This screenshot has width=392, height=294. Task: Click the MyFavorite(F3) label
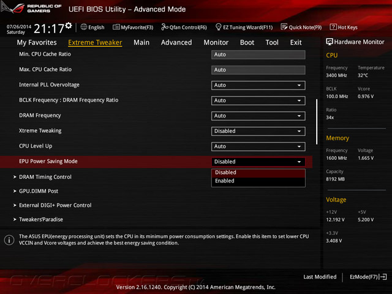tap(137, 27)
